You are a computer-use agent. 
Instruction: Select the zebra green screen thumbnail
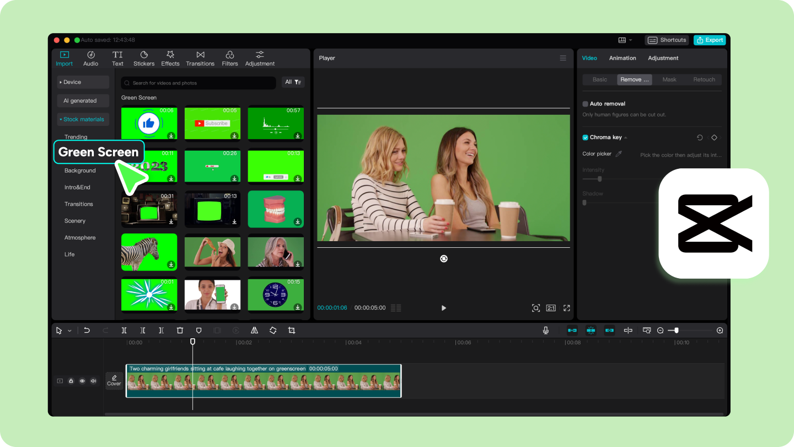(149, 252)
